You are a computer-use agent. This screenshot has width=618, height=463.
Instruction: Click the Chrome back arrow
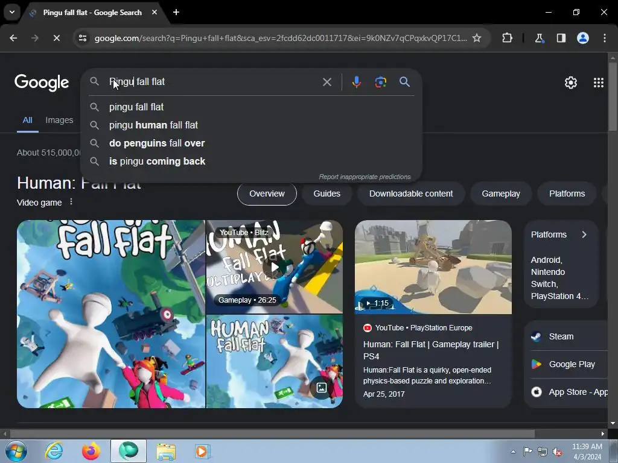pos(13,38)
